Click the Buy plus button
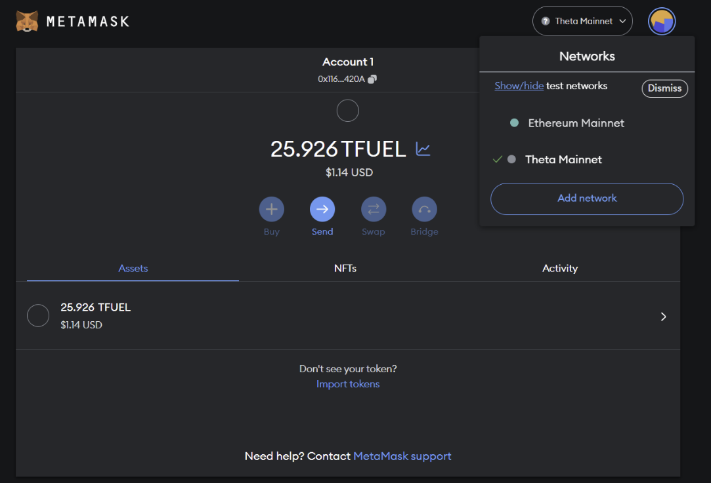The height and width of the screenshot is (483, 711). pyautogui.click(x=272, y=209)
